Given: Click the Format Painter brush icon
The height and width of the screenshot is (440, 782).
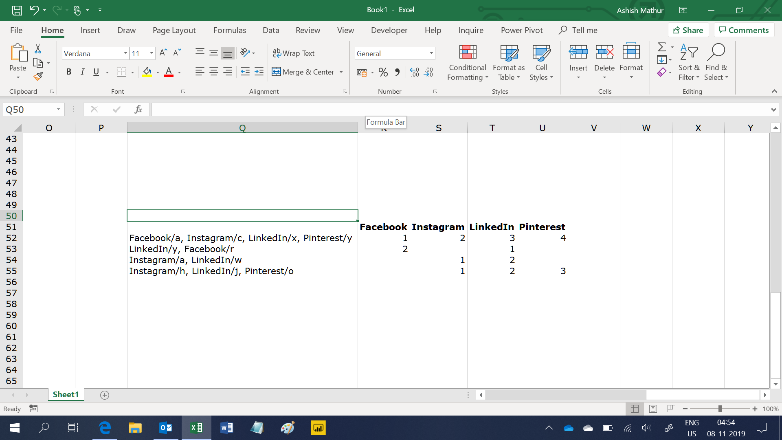Looking at the screenshot, I should click(x=38, y=76).
